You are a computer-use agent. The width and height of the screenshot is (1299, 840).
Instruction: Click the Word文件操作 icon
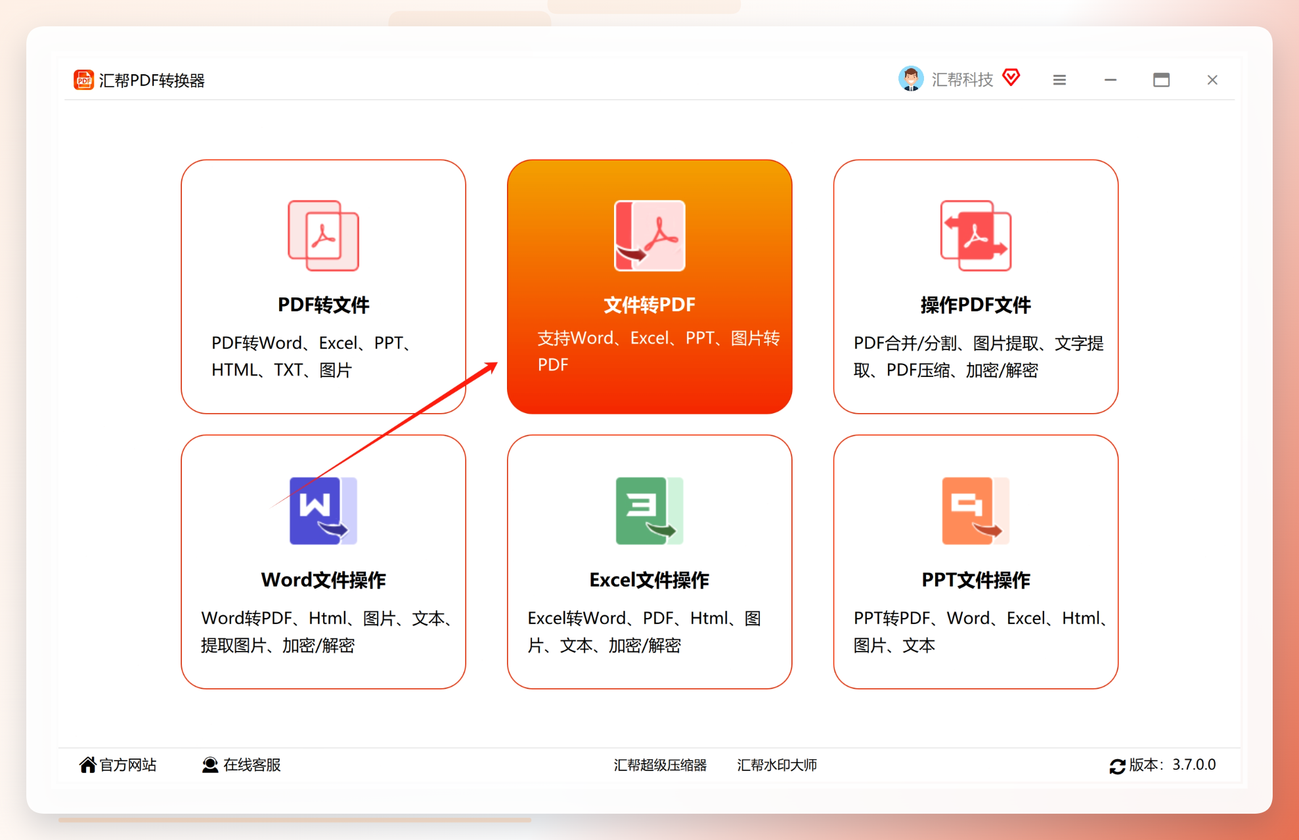point(323,511)
